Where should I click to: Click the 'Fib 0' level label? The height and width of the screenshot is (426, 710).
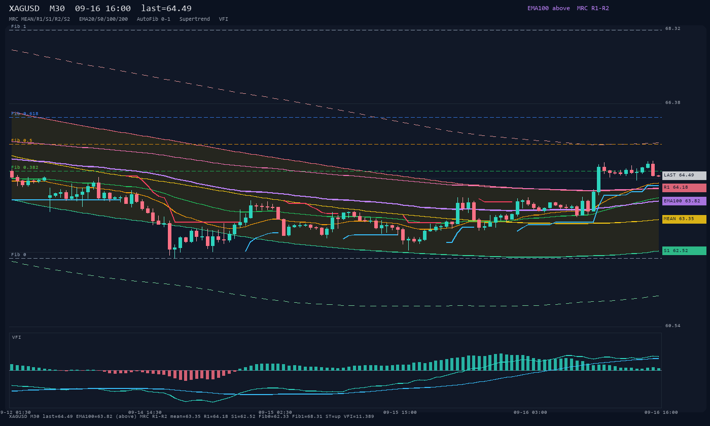(19, 255)
